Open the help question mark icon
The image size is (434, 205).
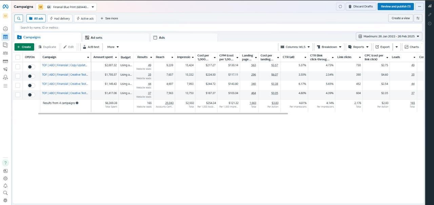pos(5,162)
